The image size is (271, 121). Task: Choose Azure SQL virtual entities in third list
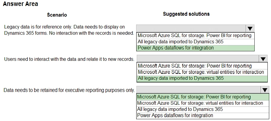200,103
